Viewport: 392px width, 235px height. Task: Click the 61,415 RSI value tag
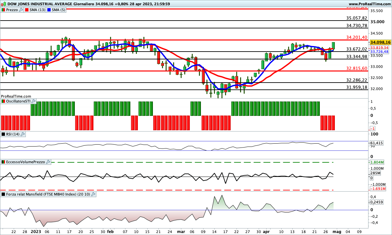click(x=376, y=143)
